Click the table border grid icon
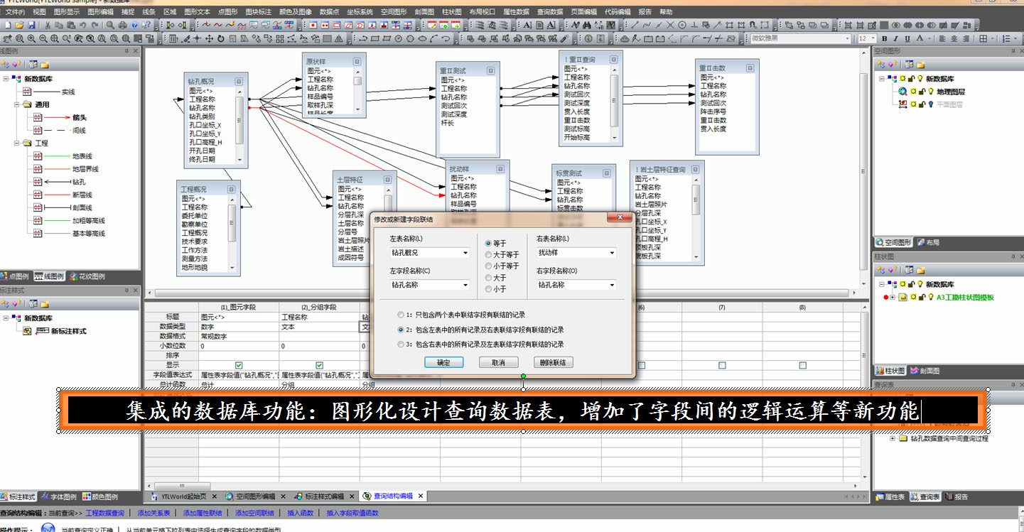The width and height of the screenshot is (1024, 532). click(983, 38)
